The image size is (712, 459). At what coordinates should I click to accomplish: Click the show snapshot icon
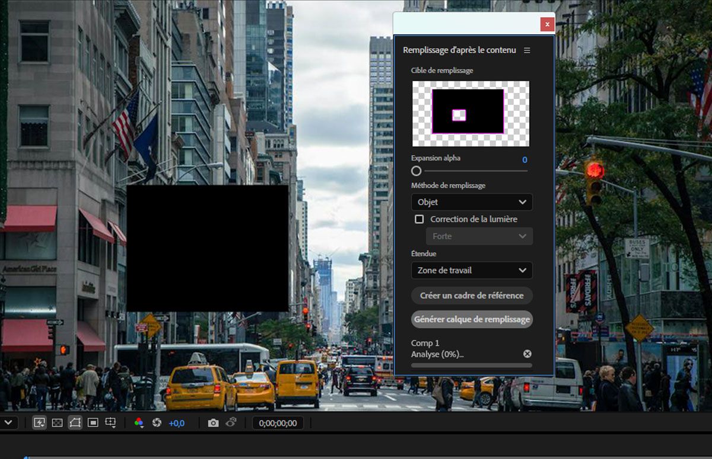pyautogui.click(x=231, y=423)
